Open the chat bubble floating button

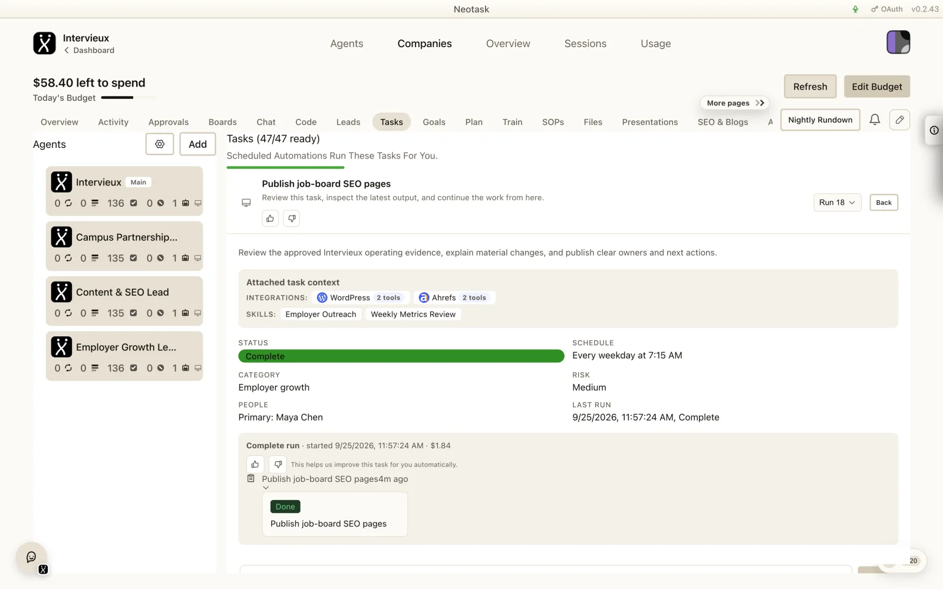pos(31,557)
